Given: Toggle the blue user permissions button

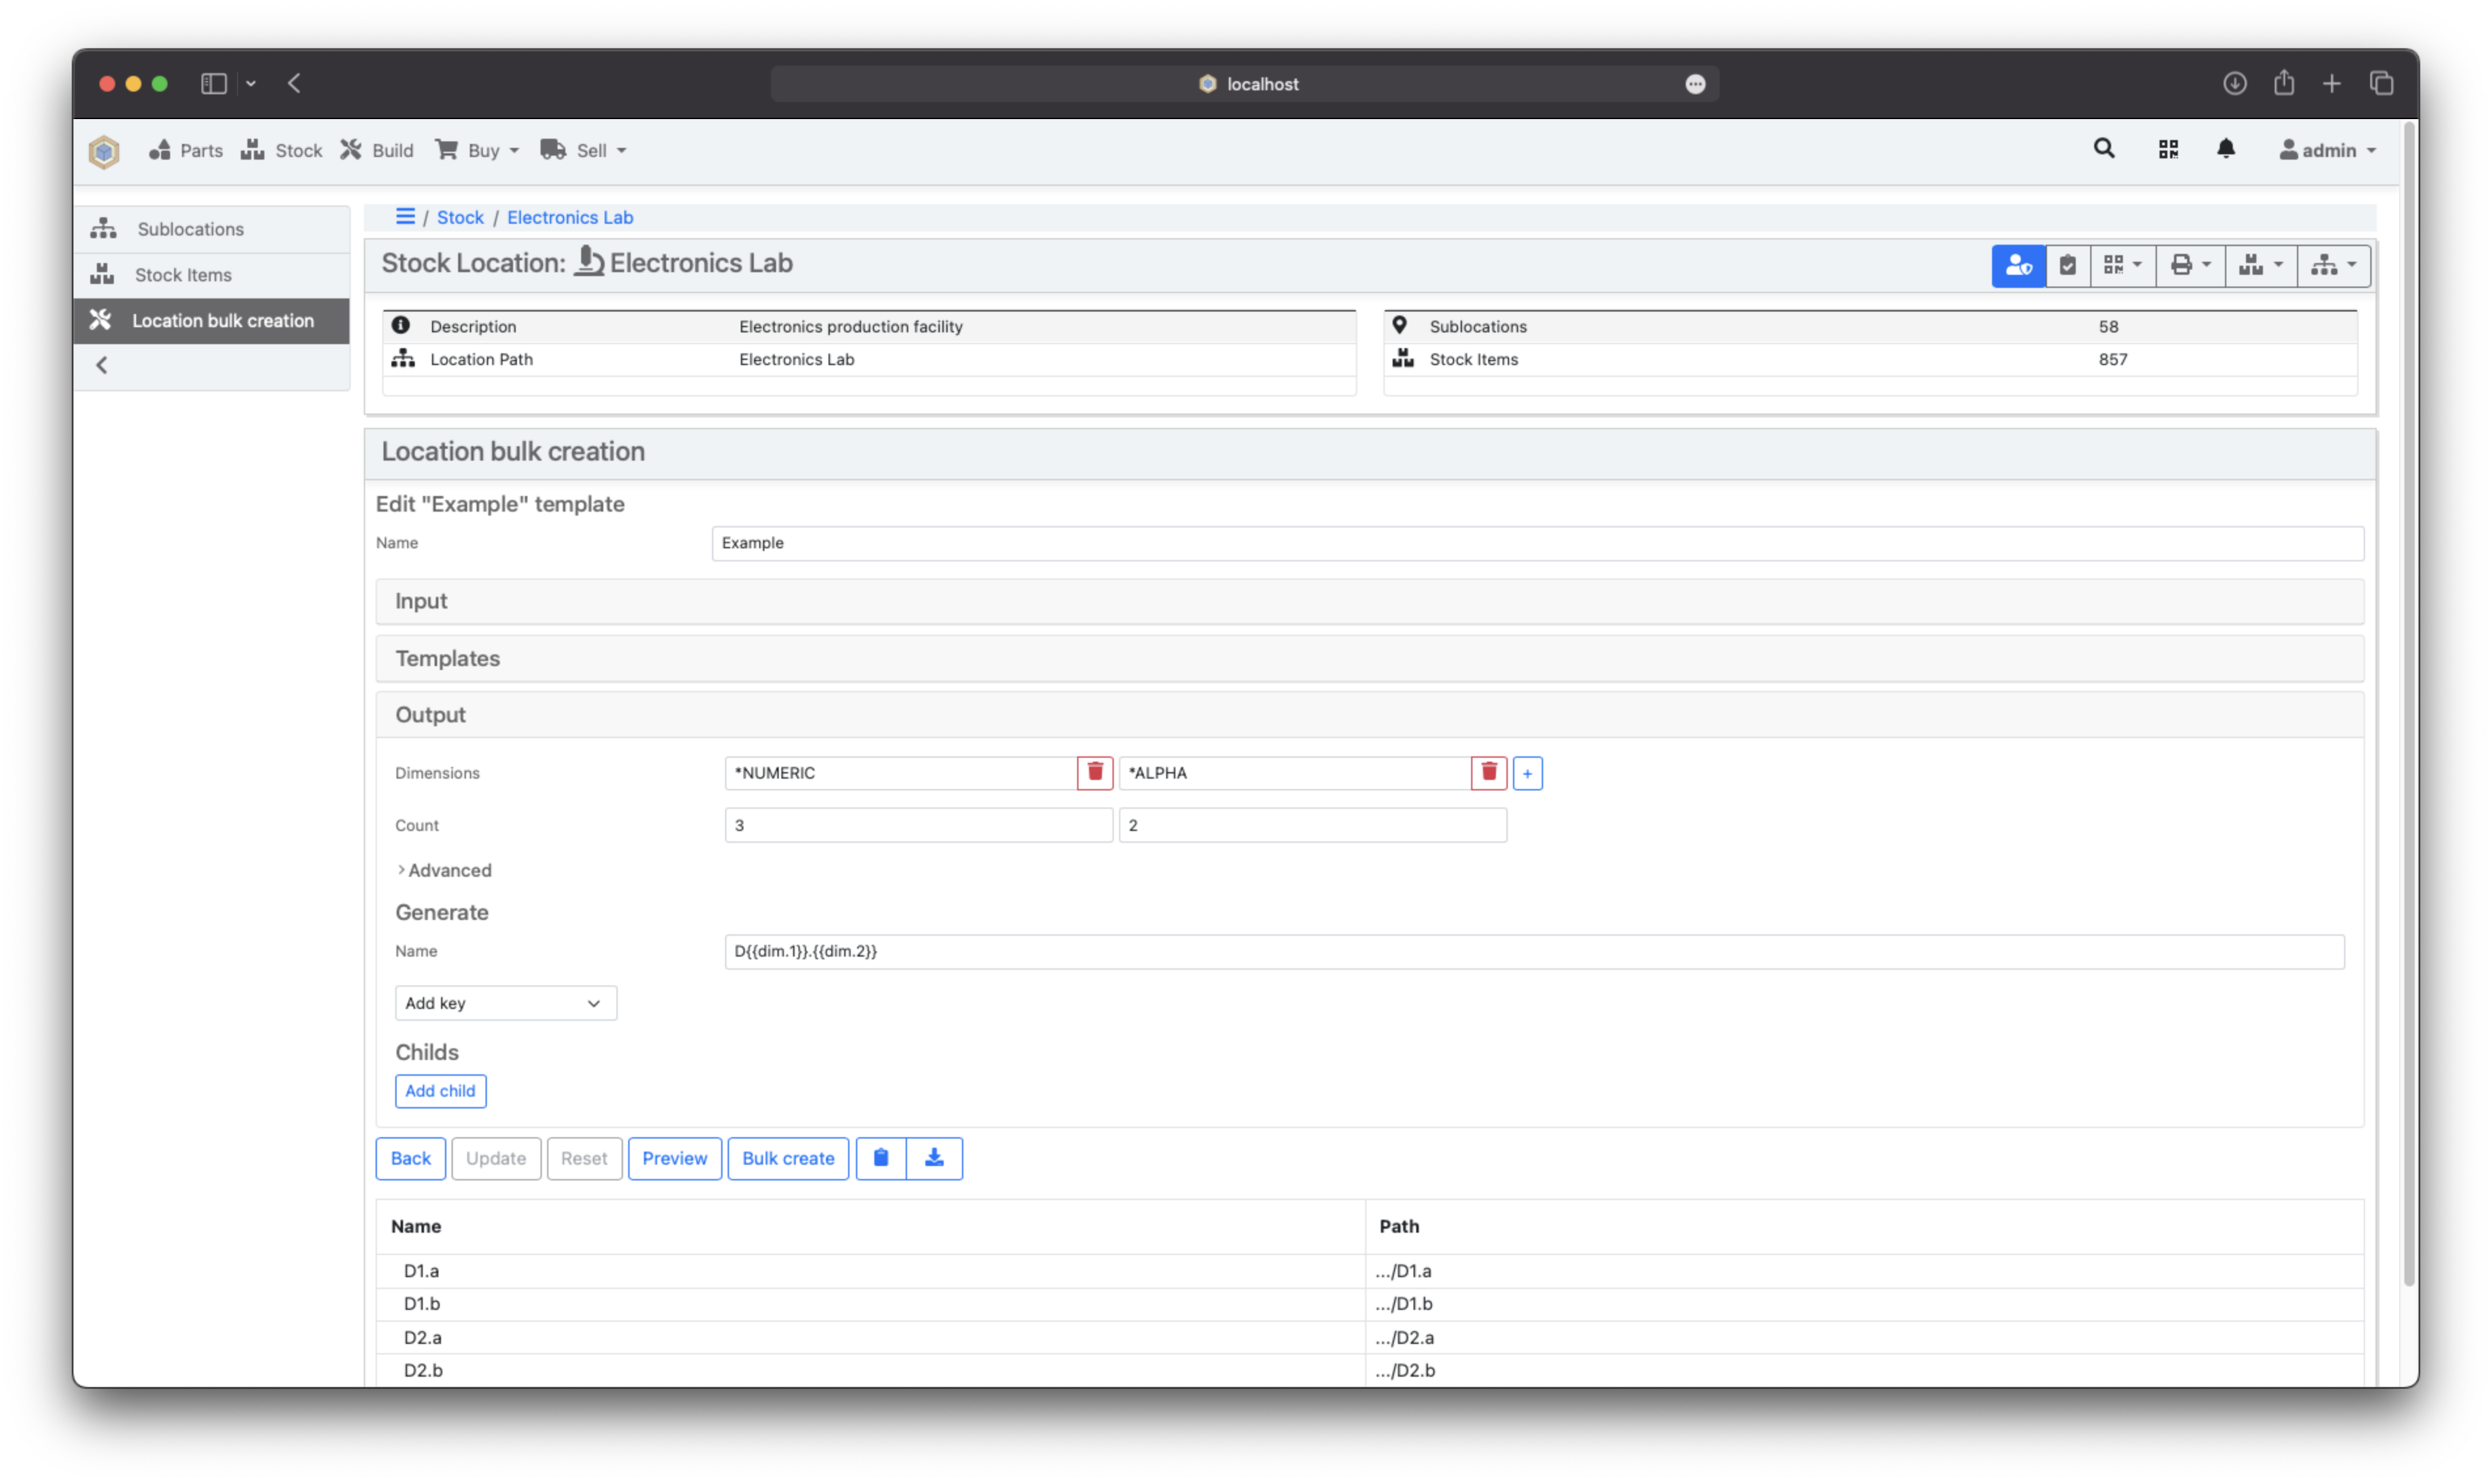Looking at the screenshot, I should pos(2018,265).
